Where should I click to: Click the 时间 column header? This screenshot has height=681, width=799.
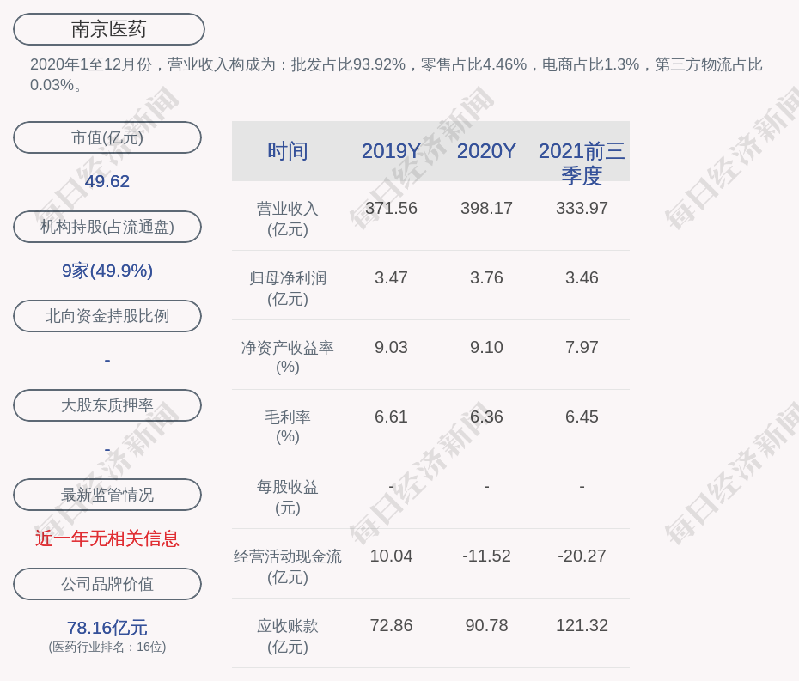click(288, 151)
